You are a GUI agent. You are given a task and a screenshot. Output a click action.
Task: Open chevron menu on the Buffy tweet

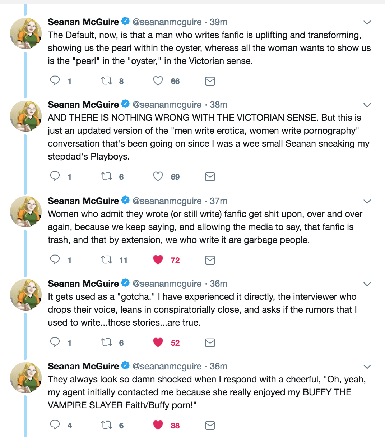367,367
